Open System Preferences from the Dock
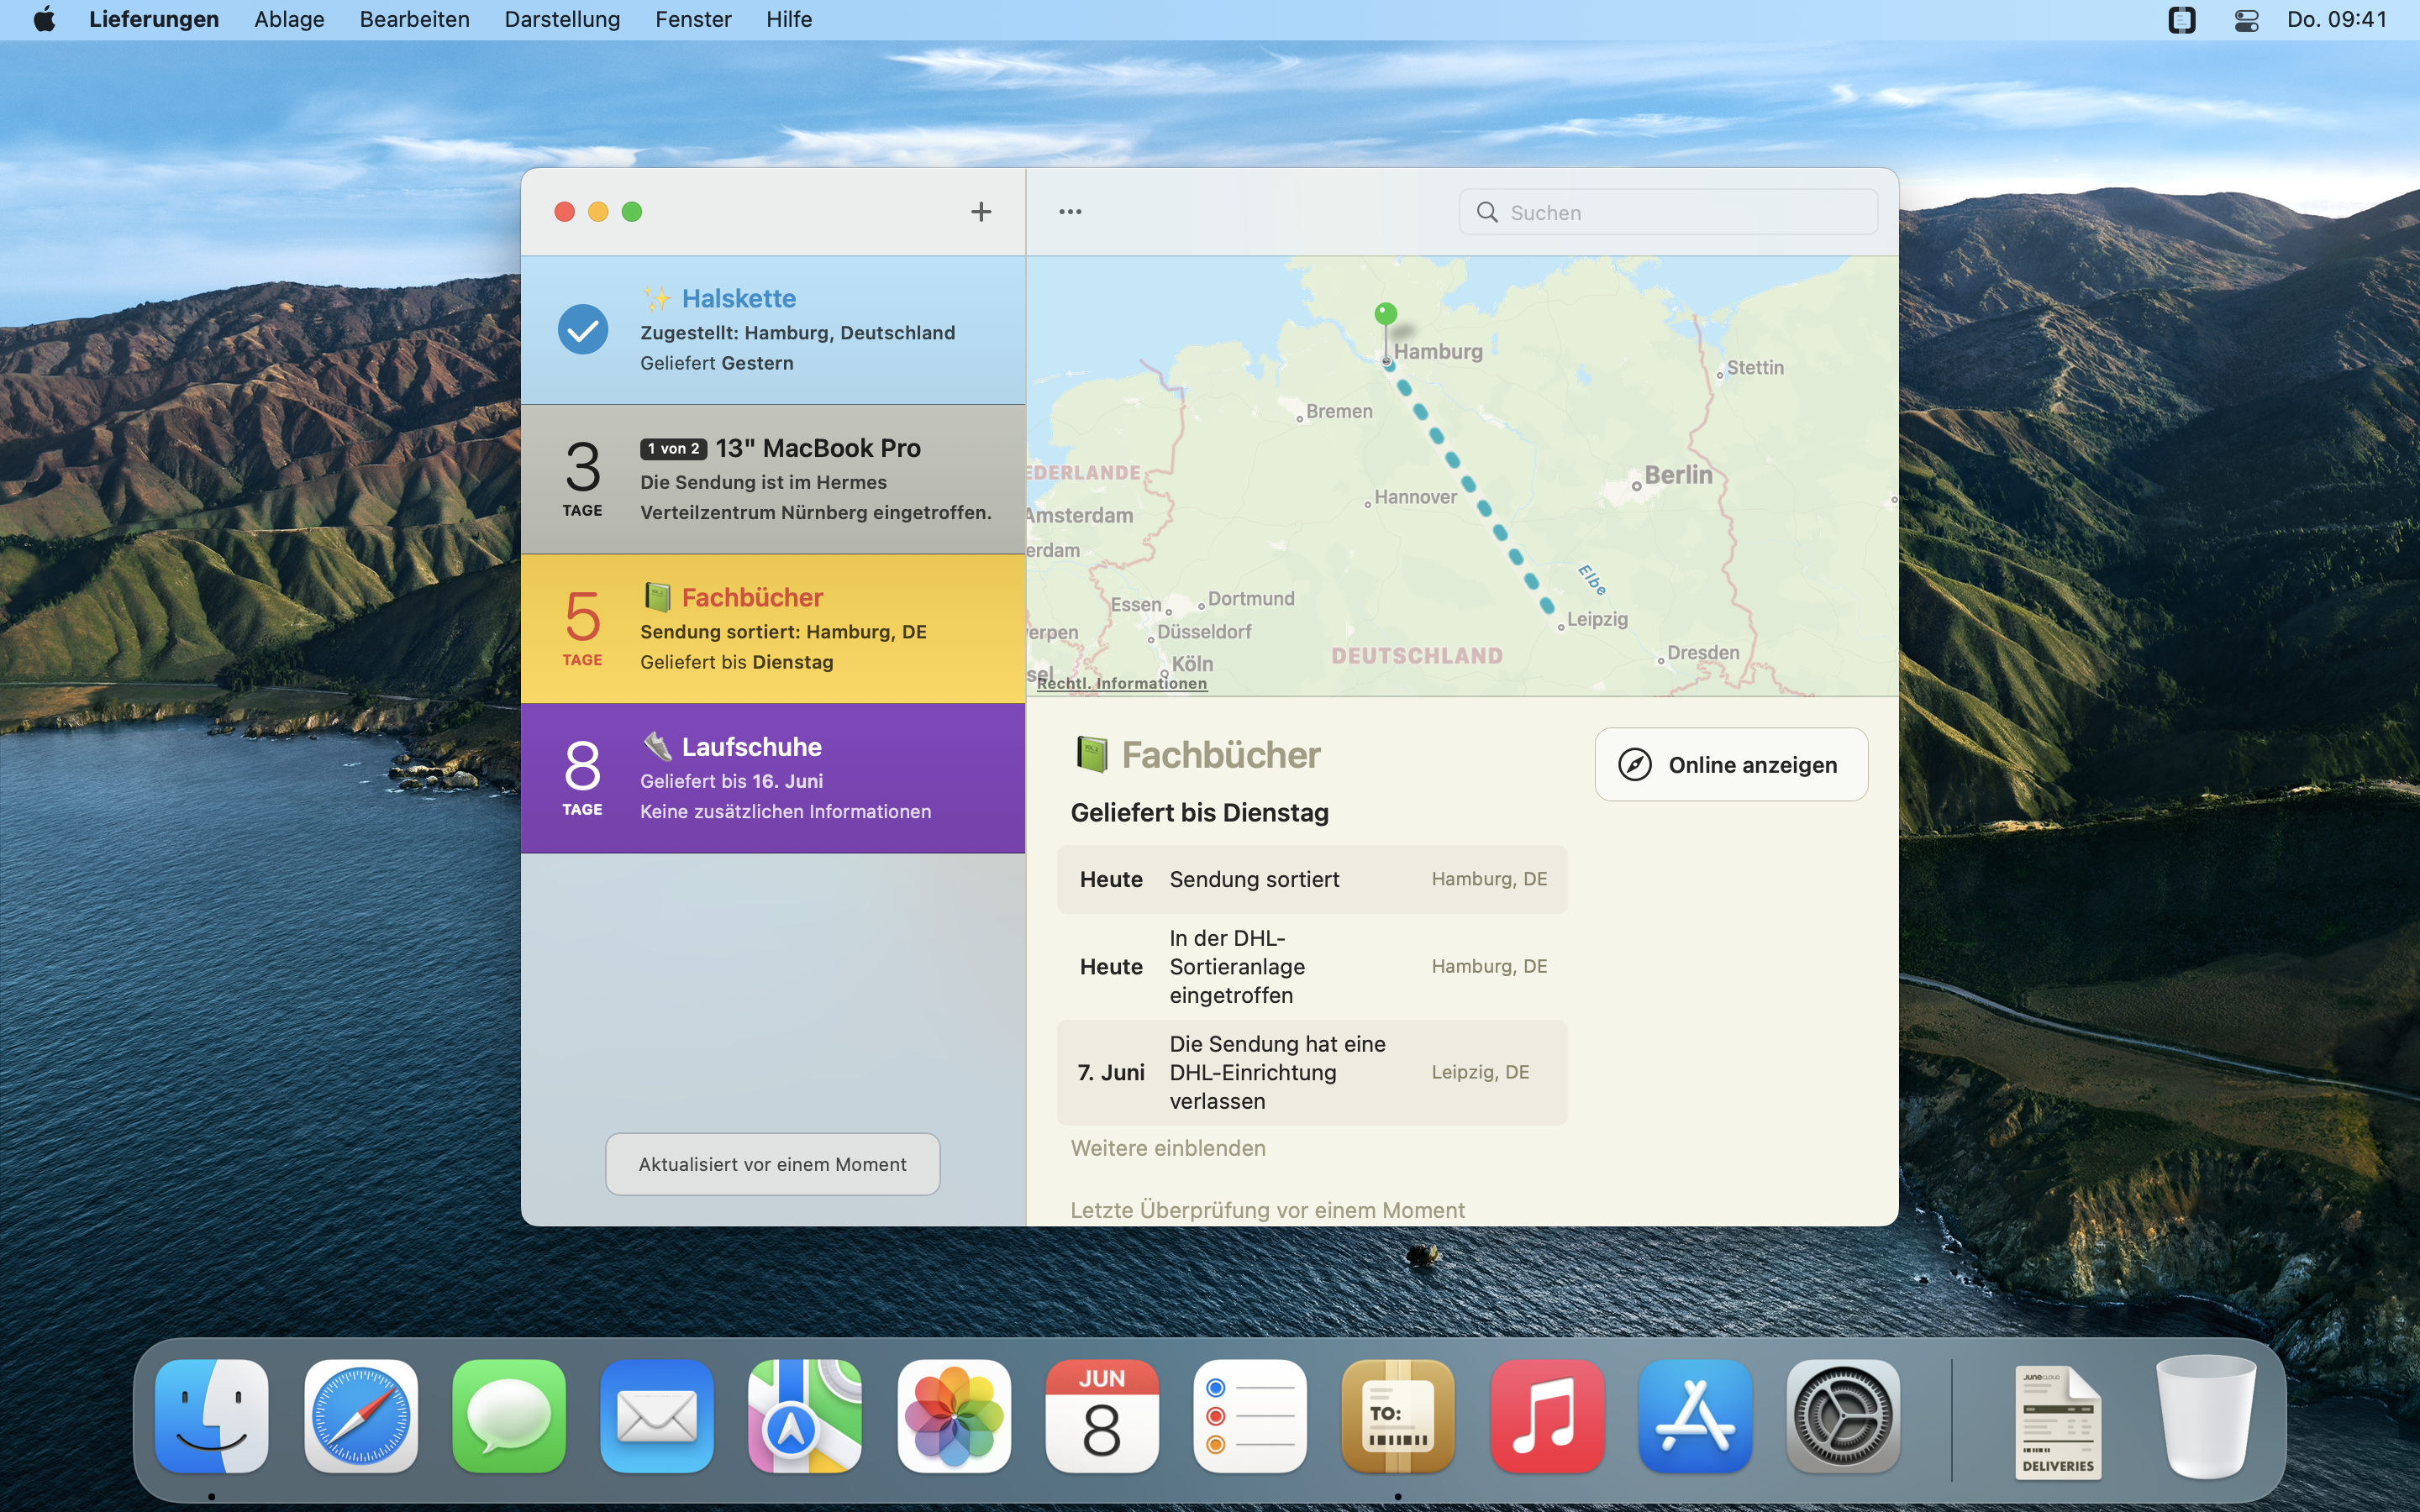This screenshot has height=1512, width=2420. pyautogui.click(x=1843, y=1416)
